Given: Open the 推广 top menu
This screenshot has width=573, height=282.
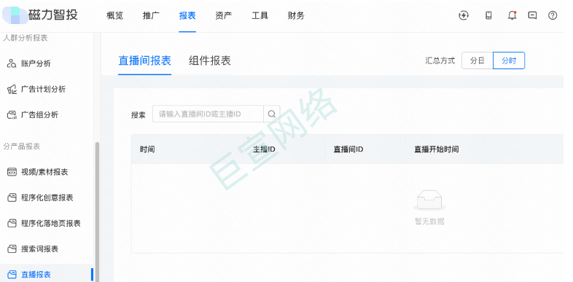Looking at the screenshot, I should [x=151, y=16].
